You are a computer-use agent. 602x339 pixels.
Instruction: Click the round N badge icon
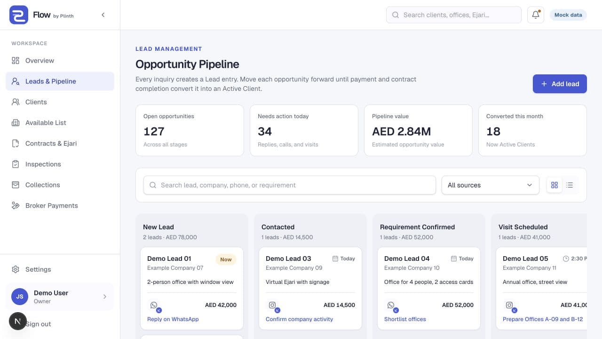click(x=18, y=321)
